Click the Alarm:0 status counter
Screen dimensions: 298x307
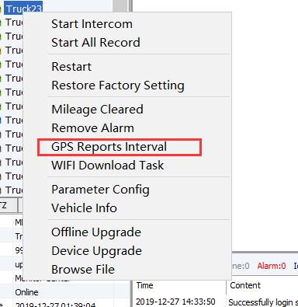tap(272, 266)
